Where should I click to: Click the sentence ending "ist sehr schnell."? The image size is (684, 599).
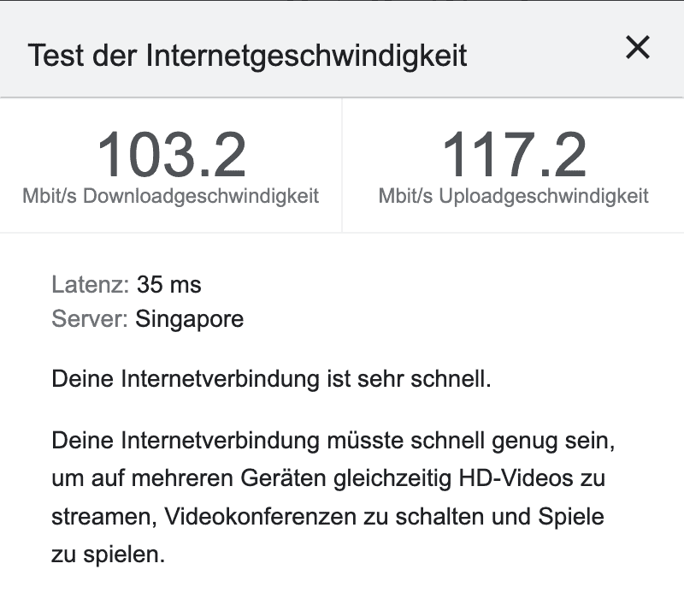(272, 379)
